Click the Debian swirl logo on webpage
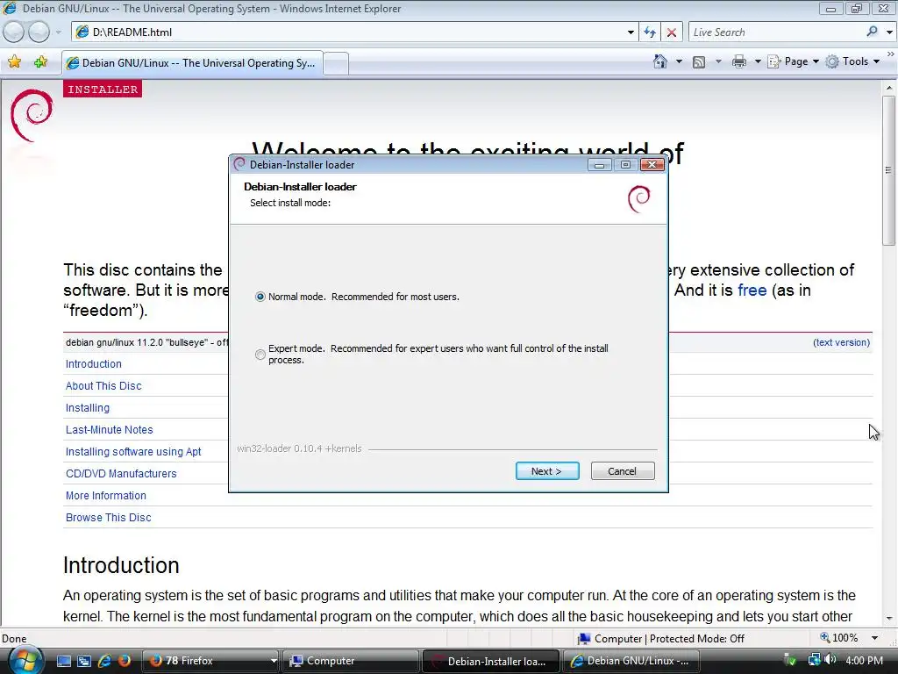Screen dimensions: 898x674 pyautogui.click(x=32, y=115)
